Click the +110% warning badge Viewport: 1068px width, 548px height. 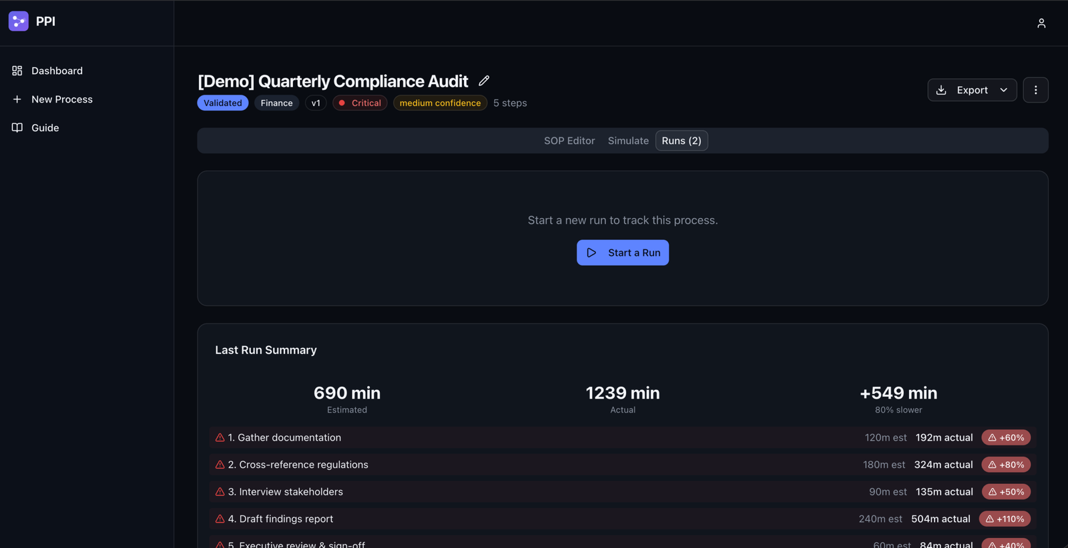(x=1005, y=519)
